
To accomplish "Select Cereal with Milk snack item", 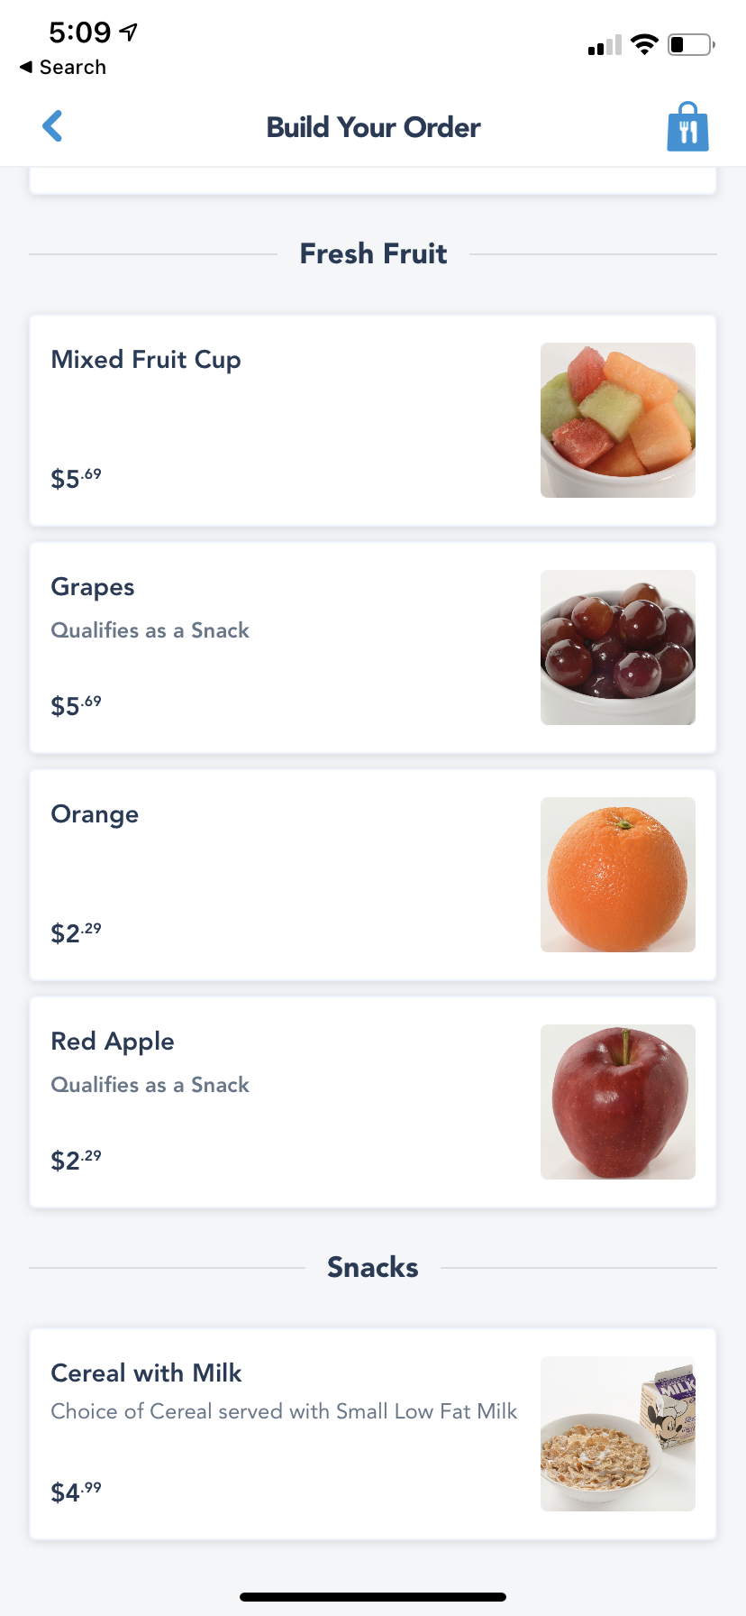I will (x=146, y=1373).
